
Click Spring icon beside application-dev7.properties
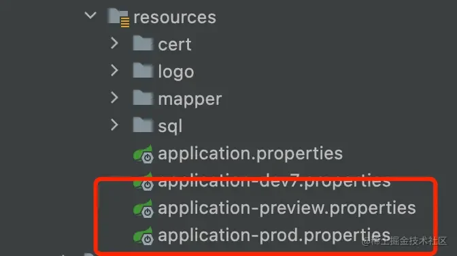[143, 182]
